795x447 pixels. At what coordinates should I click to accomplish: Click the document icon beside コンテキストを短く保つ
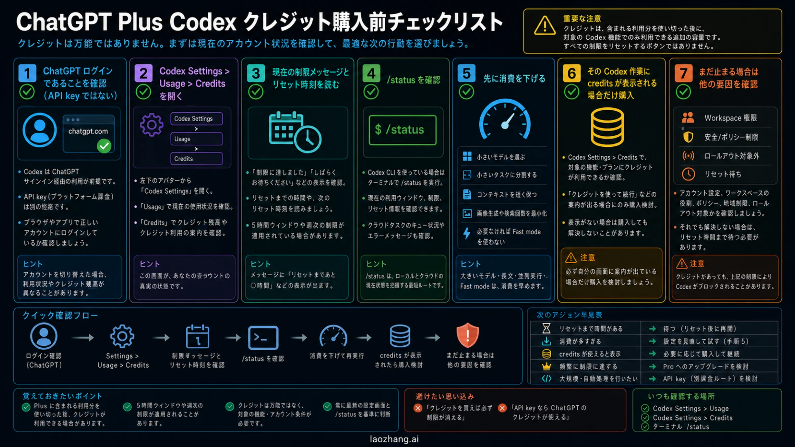(x=467, y=194)
